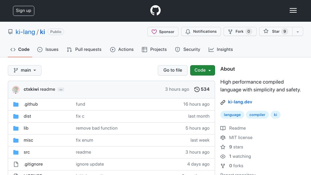The width and height of the screenshot is (311, 175).
Task: Click the src folder icon
Action: (x=16, y=152)
